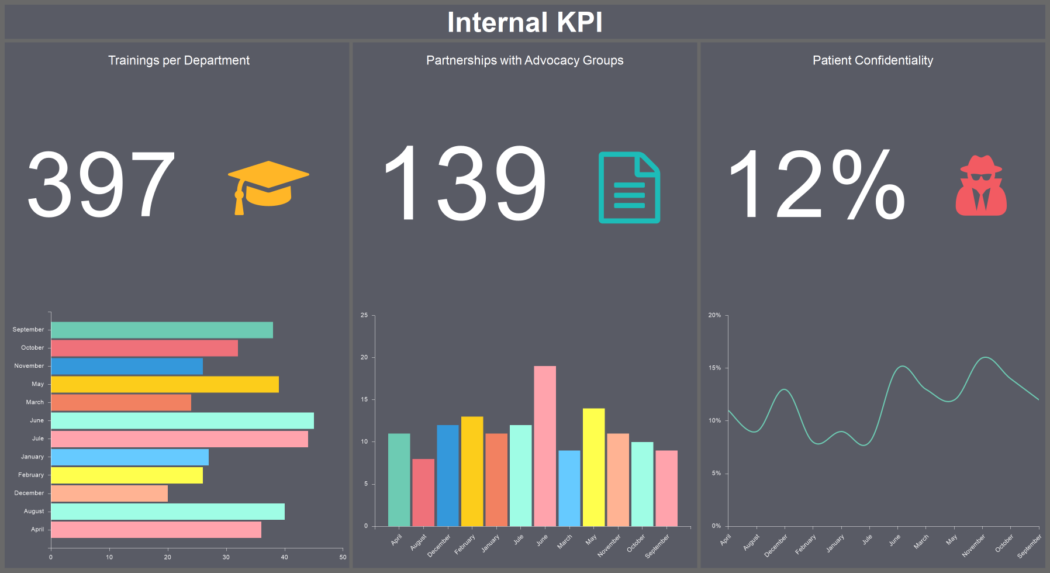Select the blue November bar in Trainings chart

pyautogui.click(x=126, y=365)
